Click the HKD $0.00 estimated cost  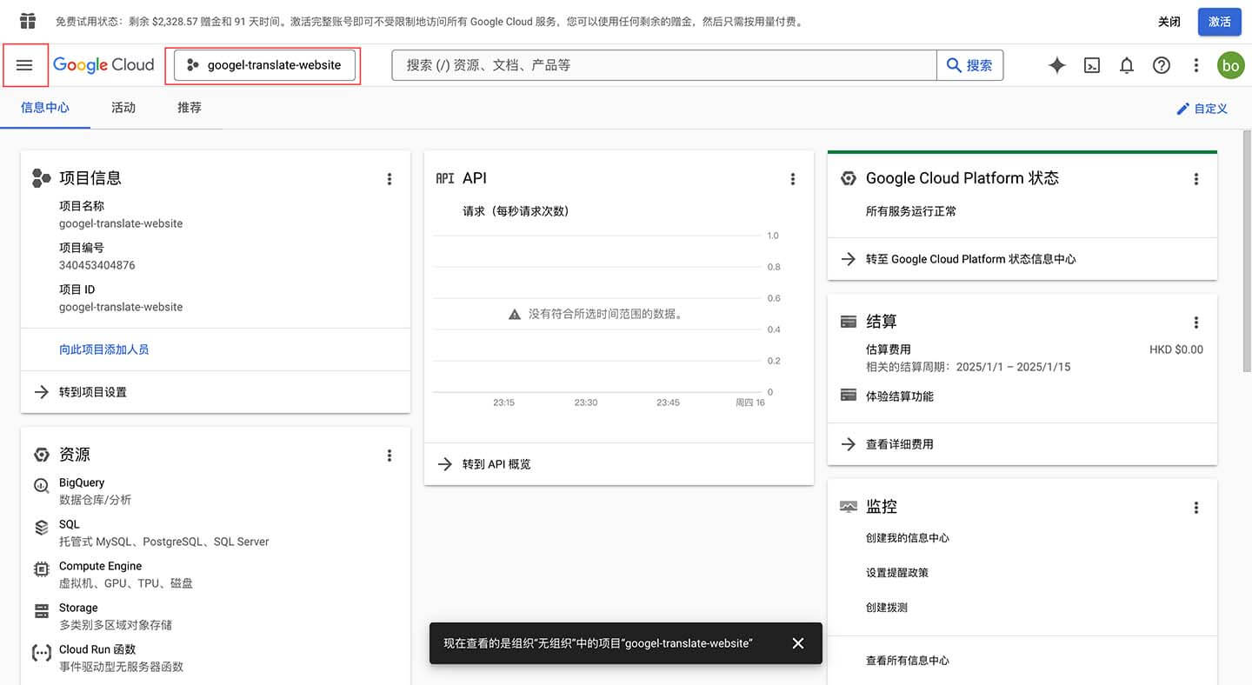(1176, 349)
